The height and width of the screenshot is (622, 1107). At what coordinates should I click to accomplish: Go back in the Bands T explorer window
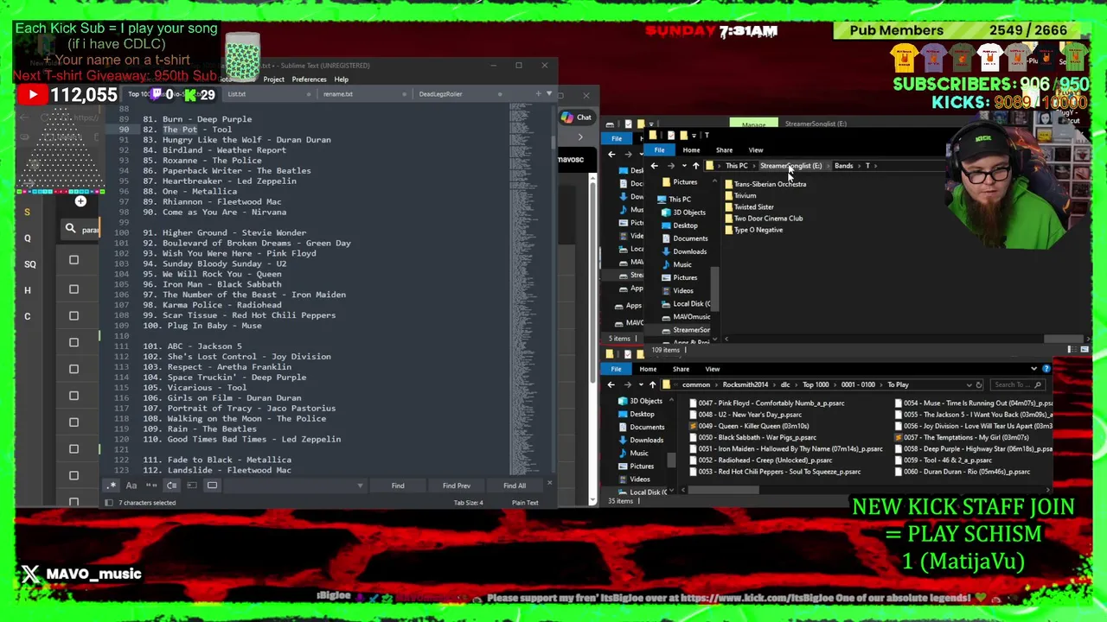coord(654,166)
